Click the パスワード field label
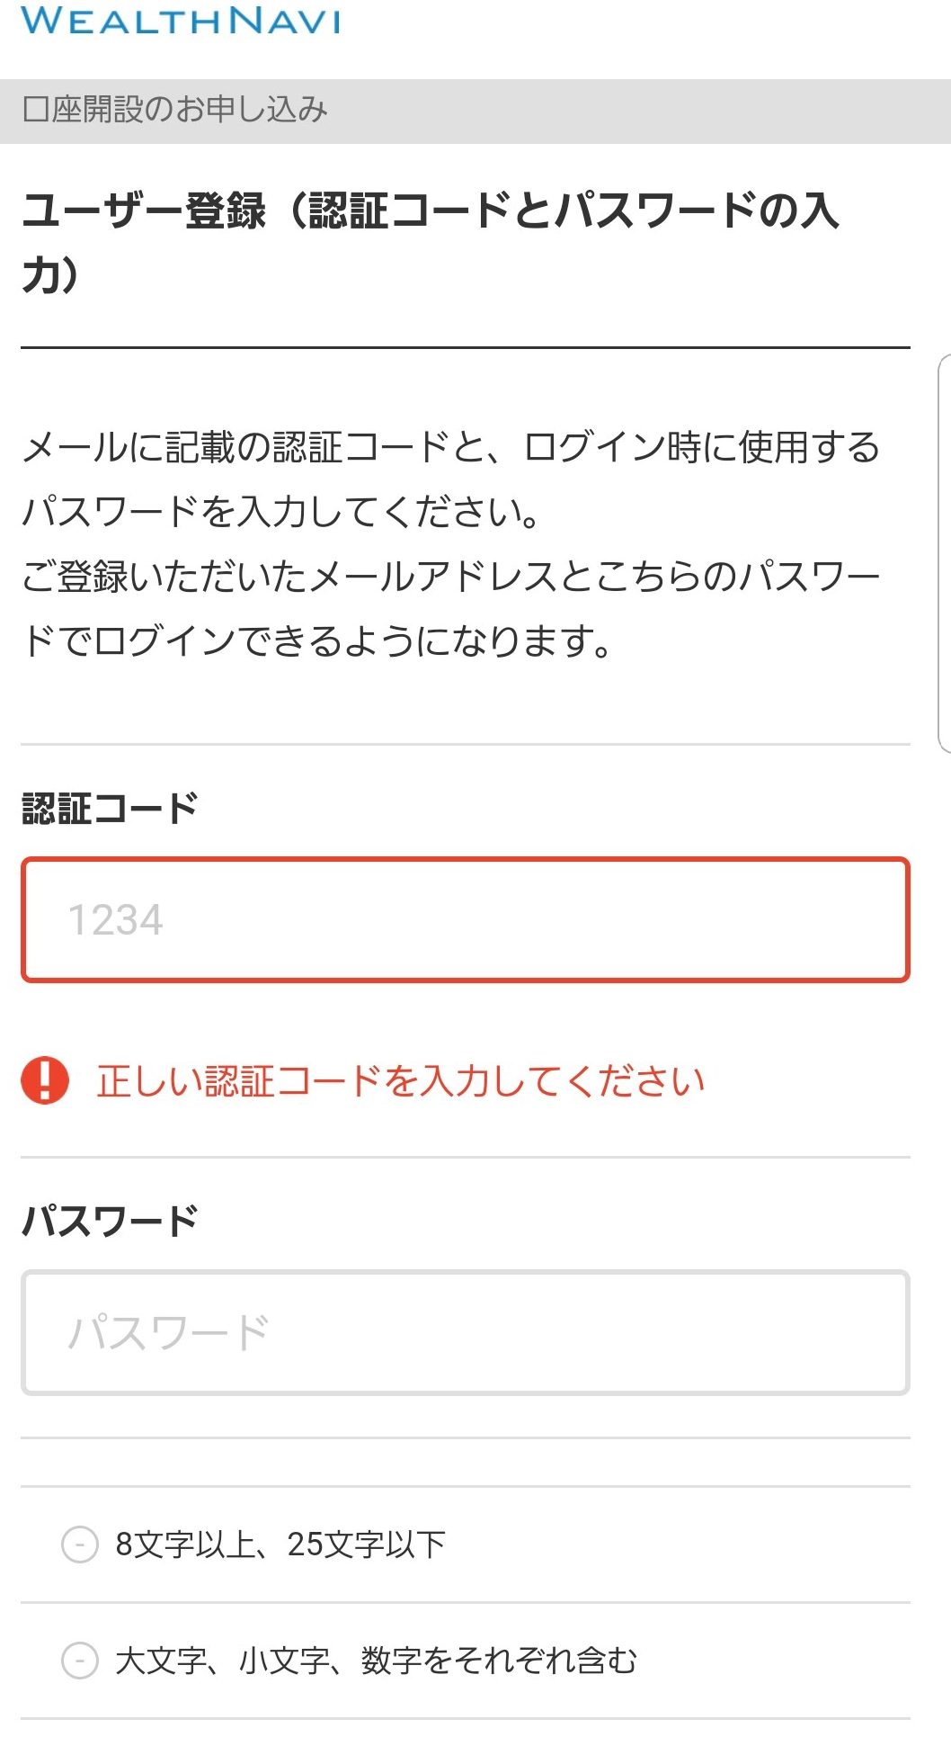 (x=110, y=1221)
